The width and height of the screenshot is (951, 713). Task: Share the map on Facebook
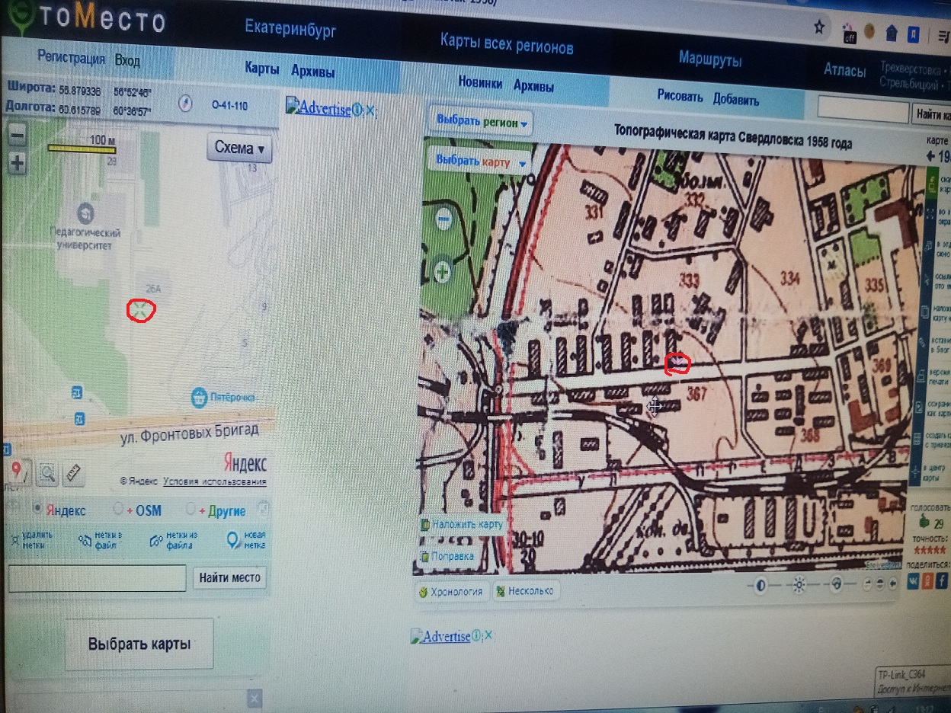(942, 581)
